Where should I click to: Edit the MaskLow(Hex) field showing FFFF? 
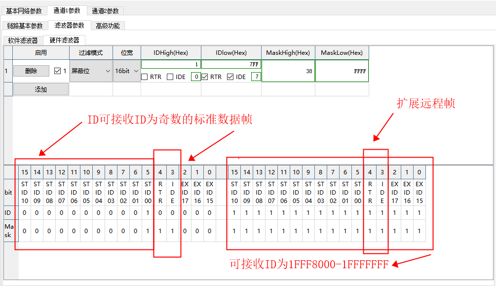pyautogui.click(x=342, y=71)
